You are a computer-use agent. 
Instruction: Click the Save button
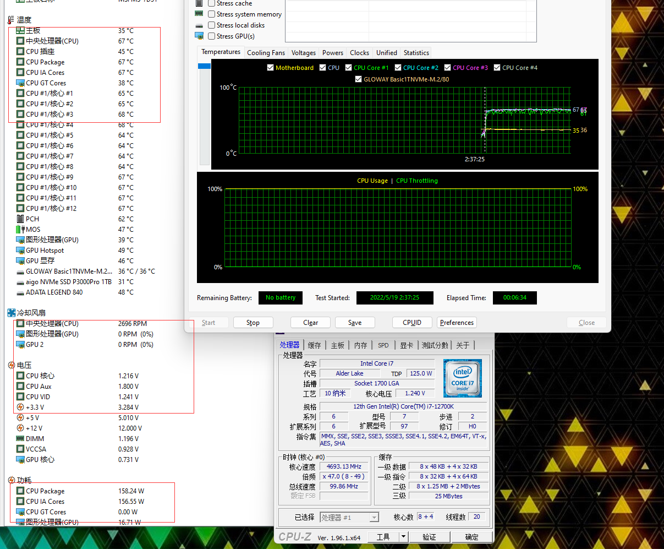(x=355, y=323)
